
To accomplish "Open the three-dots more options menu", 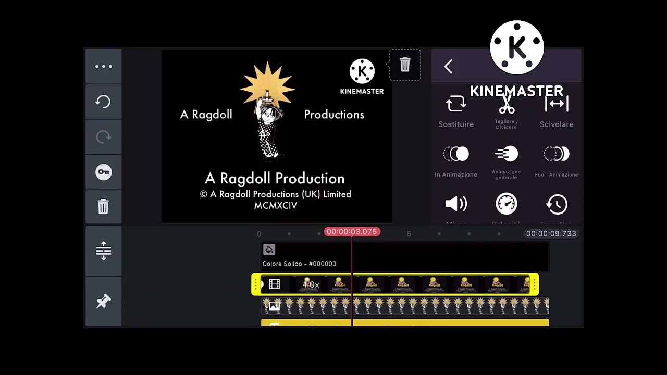I will click(103, 66).
